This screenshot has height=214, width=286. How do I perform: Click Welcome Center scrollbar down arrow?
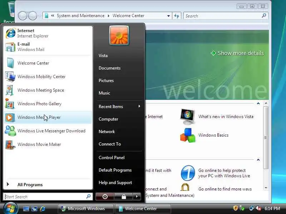pos(266,188)
